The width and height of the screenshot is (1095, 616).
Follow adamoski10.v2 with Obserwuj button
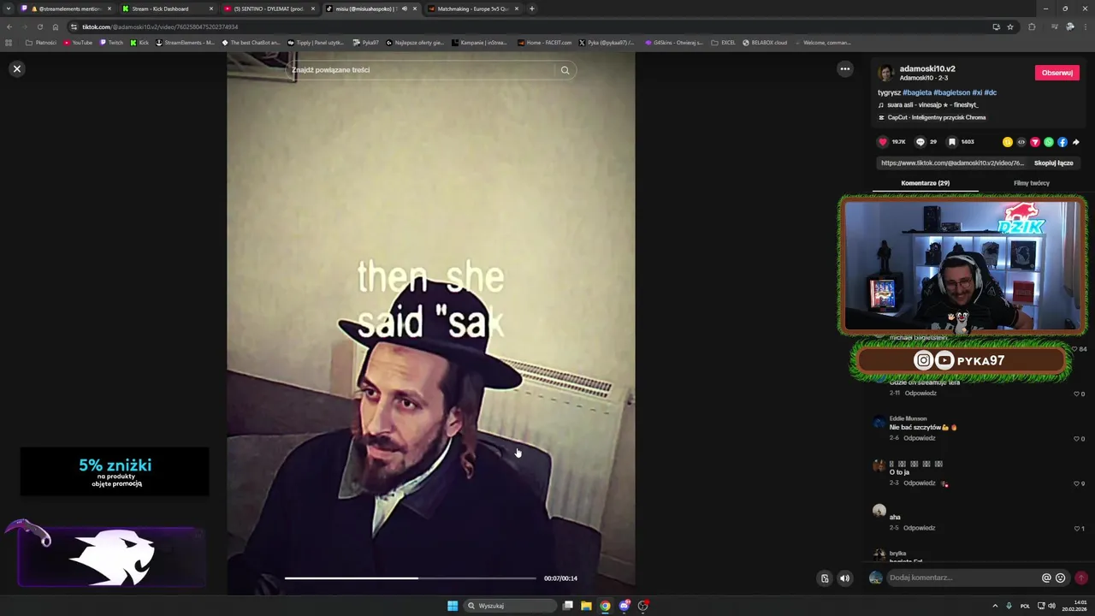point(1057,73)
